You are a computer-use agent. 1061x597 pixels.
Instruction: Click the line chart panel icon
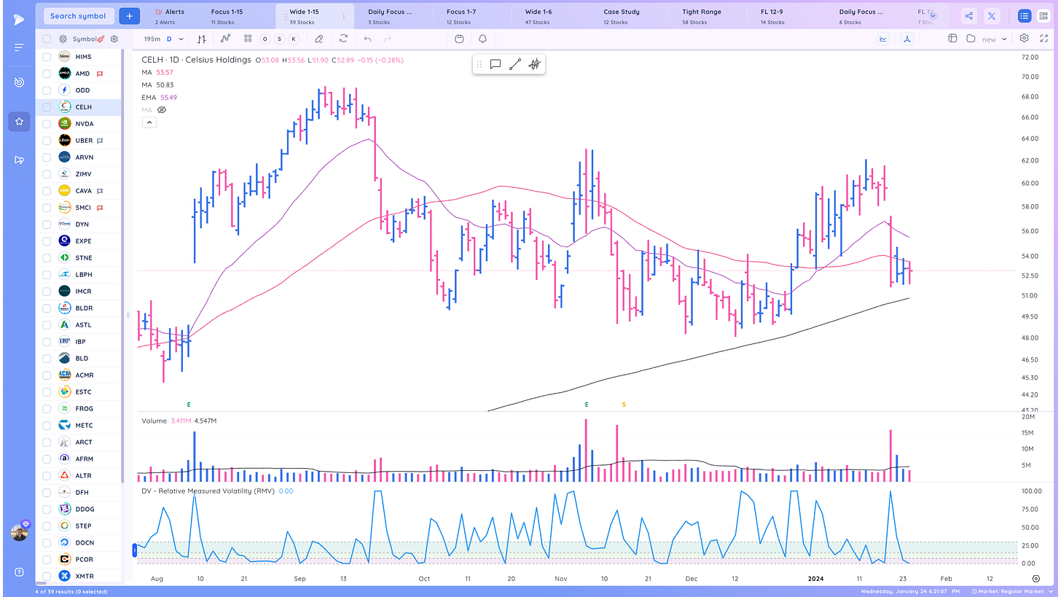point(883,39)
